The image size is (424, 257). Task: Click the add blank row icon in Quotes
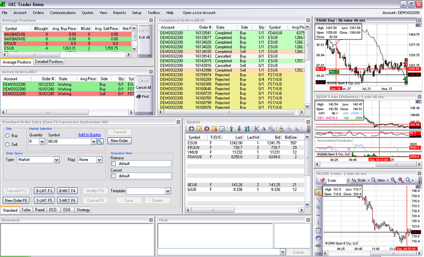(222, 129)
